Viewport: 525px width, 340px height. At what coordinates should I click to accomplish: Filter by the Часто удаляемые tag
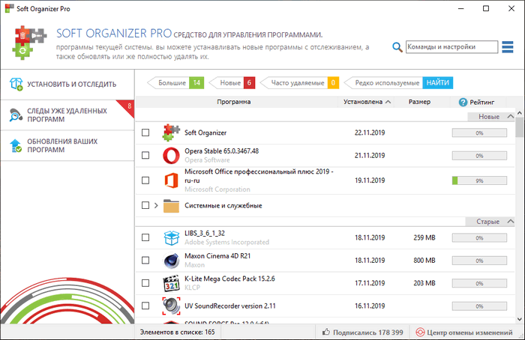(299, 83)
